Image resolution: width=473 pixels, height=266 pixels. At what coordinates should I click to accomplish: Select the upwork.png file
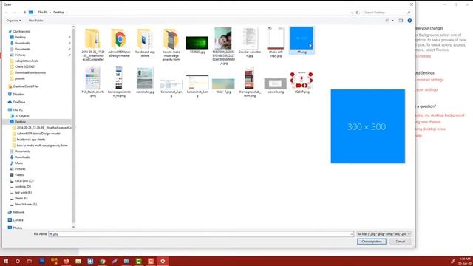click(276, 86)
